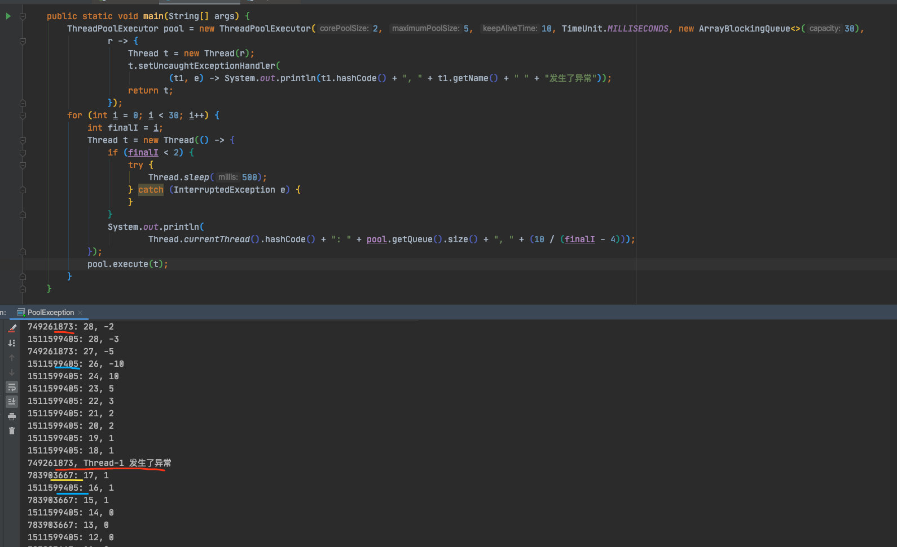Viewport: 897px width, 547px height.
Task: Collapse the main method fold marker
Action: pos(23,16)
